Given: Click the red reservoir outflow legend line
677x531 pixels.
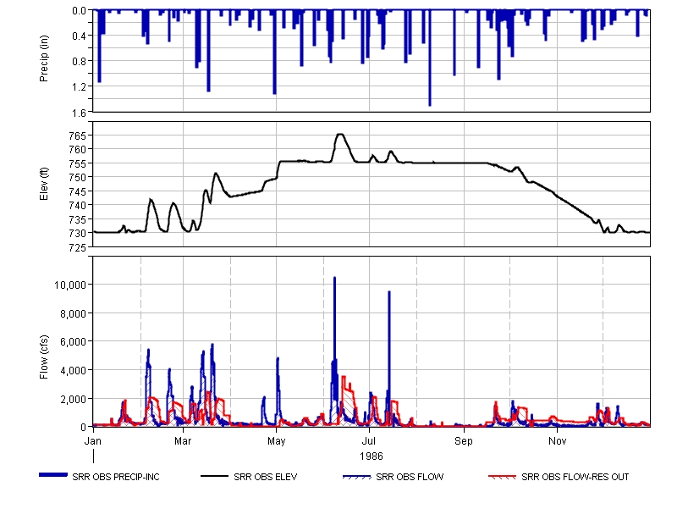Looking at the screenshot, I should point(502,477).
